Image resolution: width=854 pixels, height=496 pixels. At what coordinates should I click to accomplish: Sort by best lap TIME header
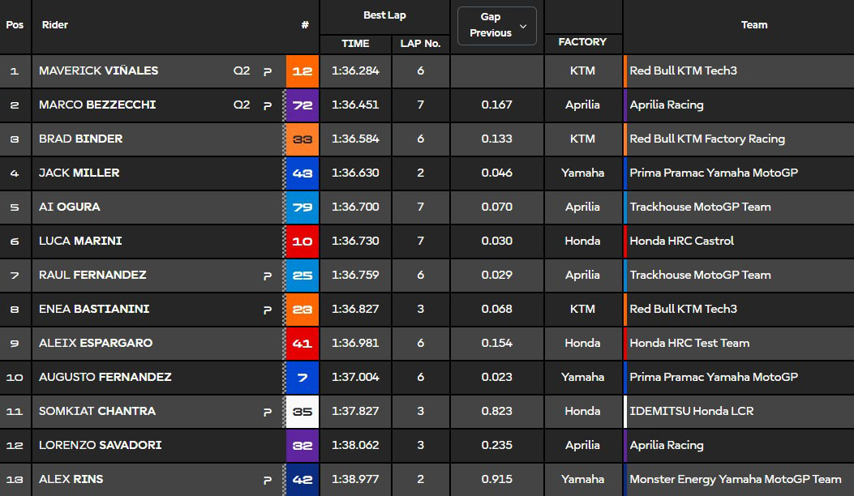coord(355,44)
